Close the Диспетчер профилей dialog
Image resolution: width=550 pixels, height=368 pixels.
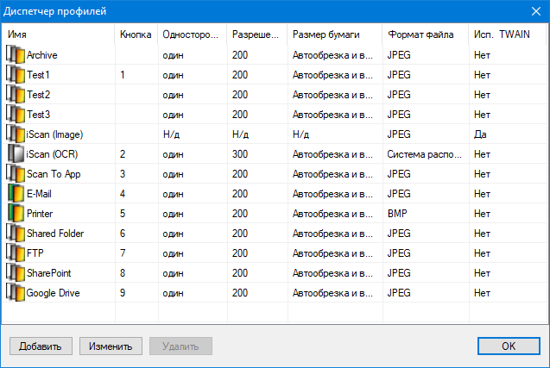(534, 11)
